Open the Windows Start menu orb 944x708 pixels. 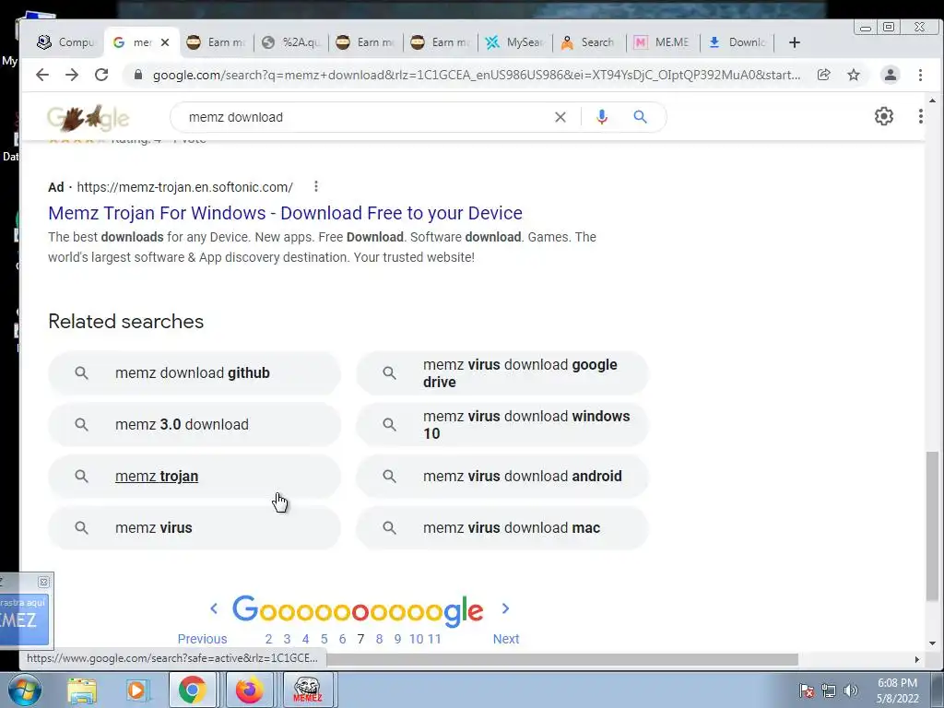pyautogui.click(x=25, y=690)
